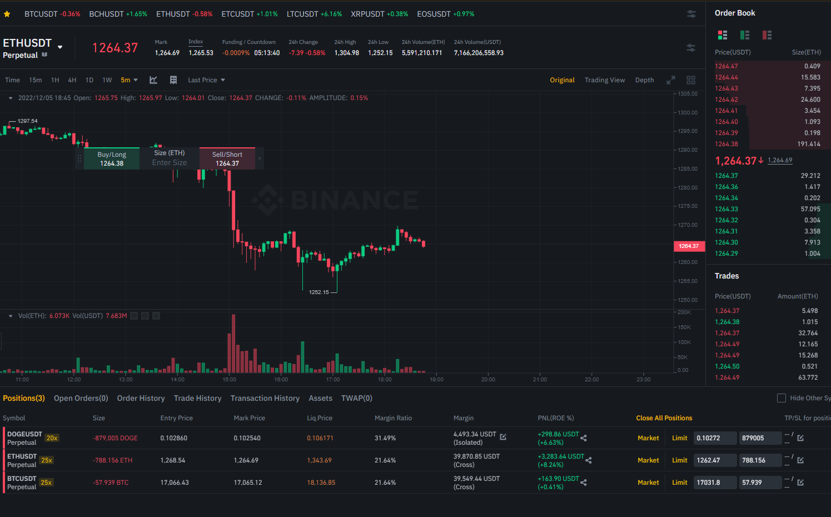
Task: Select the 1H chart interval
Action: (x=55, y=80)
